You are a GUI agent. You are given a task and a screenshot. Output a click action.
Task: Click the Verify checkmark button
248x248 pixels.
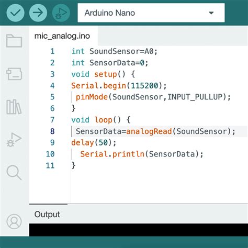15,13
